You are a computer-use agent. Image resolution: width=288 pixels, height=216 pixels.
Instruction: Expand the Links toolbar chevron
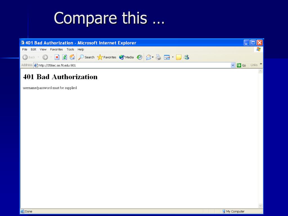261,64
